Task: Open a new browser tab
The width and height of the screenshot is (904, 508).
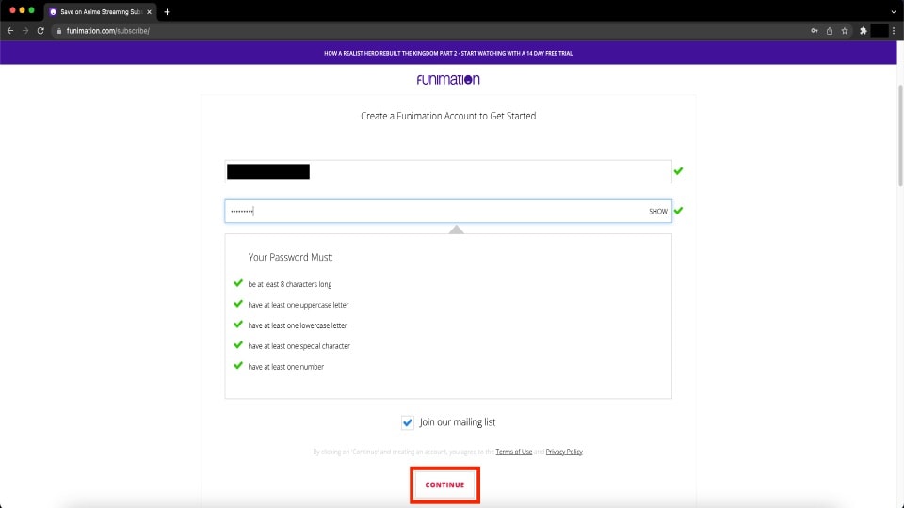Action: [168, 11]
